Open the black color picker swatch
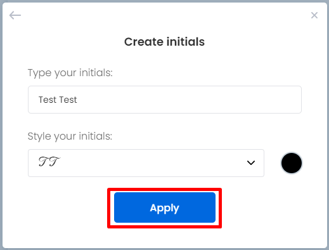 pyautogui.click(x=292, y=163)
